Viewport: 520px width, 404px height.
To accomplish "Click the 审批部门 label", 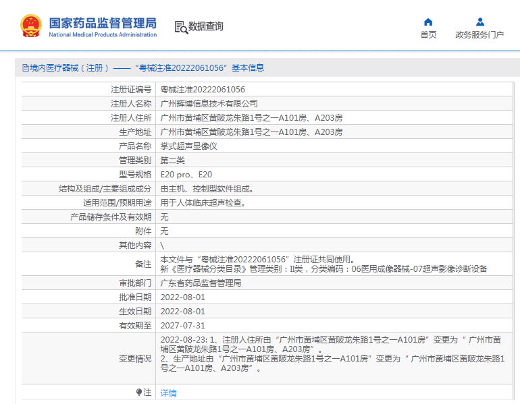I will pyautogui.click(x=135, y=283).
